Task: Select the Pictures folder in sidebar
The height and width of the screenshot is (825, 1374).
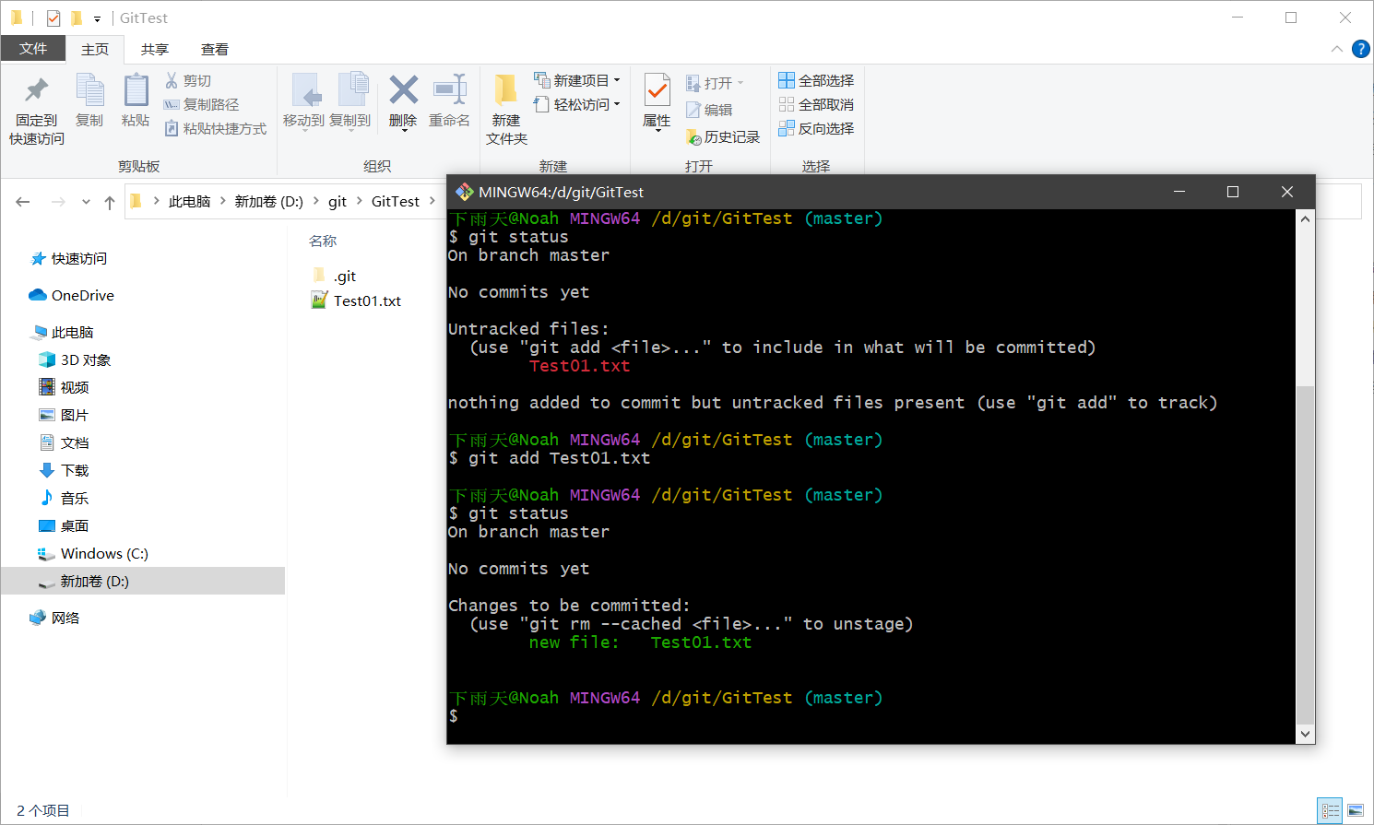Action: [x=65, y=415]
